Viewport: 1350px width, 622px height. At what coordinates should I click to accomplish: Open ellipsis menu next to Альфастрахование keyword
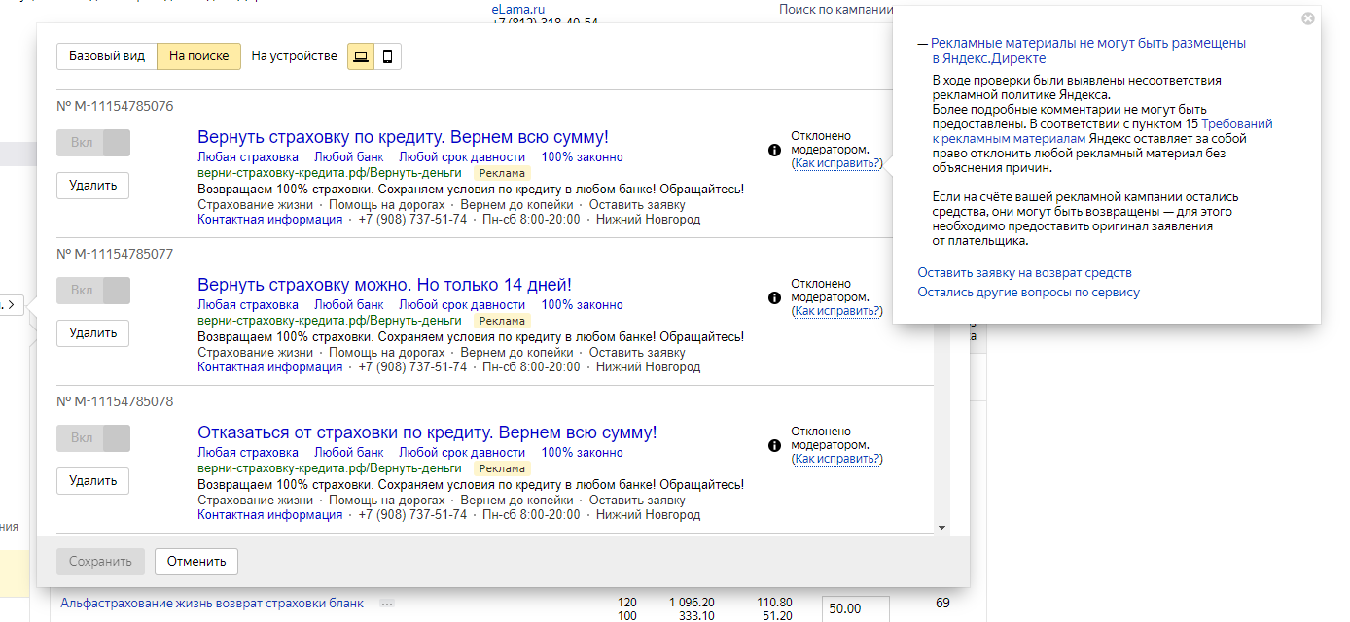[387, 604]
